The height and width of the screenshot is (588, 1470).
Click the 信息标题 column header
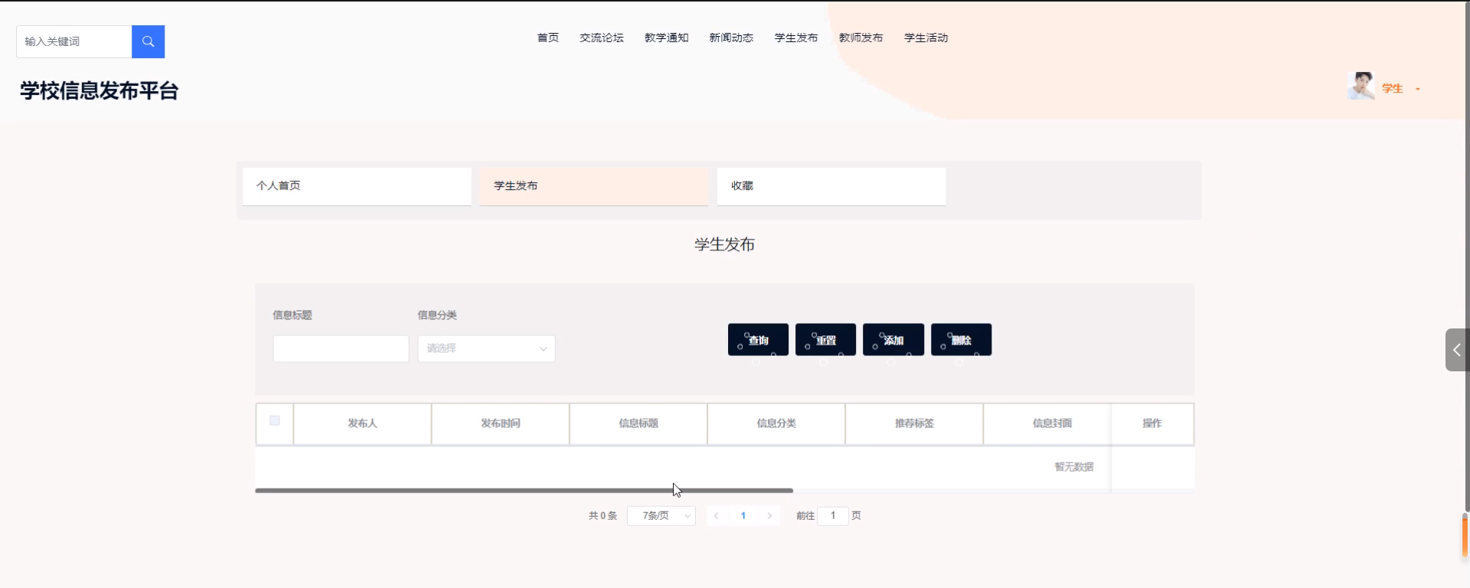pos(639,423)
